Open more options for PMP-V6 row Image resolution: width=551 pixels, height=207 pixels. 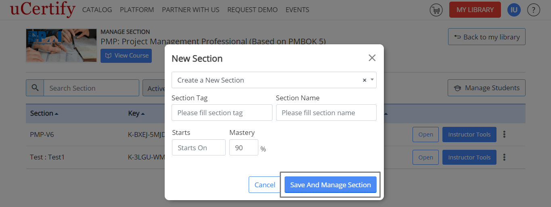504,135
